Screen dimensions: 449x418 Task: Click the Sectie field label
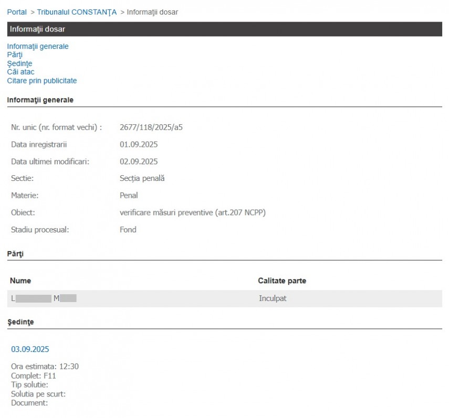tap(23, 178)
